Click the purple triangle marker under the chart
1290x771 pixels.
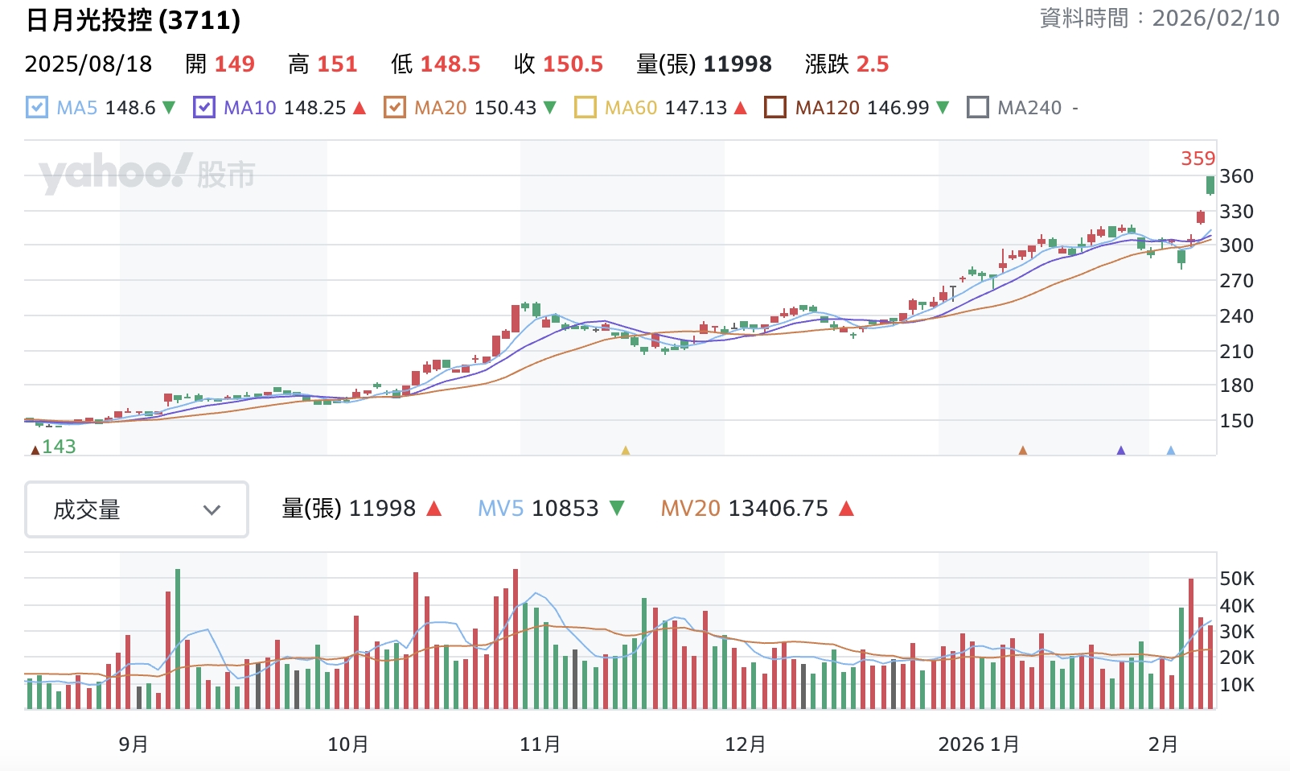pos(1121,451)
